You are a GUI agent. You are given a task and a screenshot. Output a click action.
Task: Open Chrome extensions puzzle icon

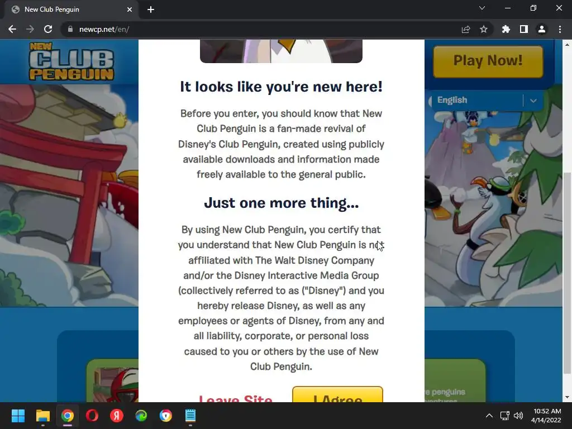click(506, 29)
